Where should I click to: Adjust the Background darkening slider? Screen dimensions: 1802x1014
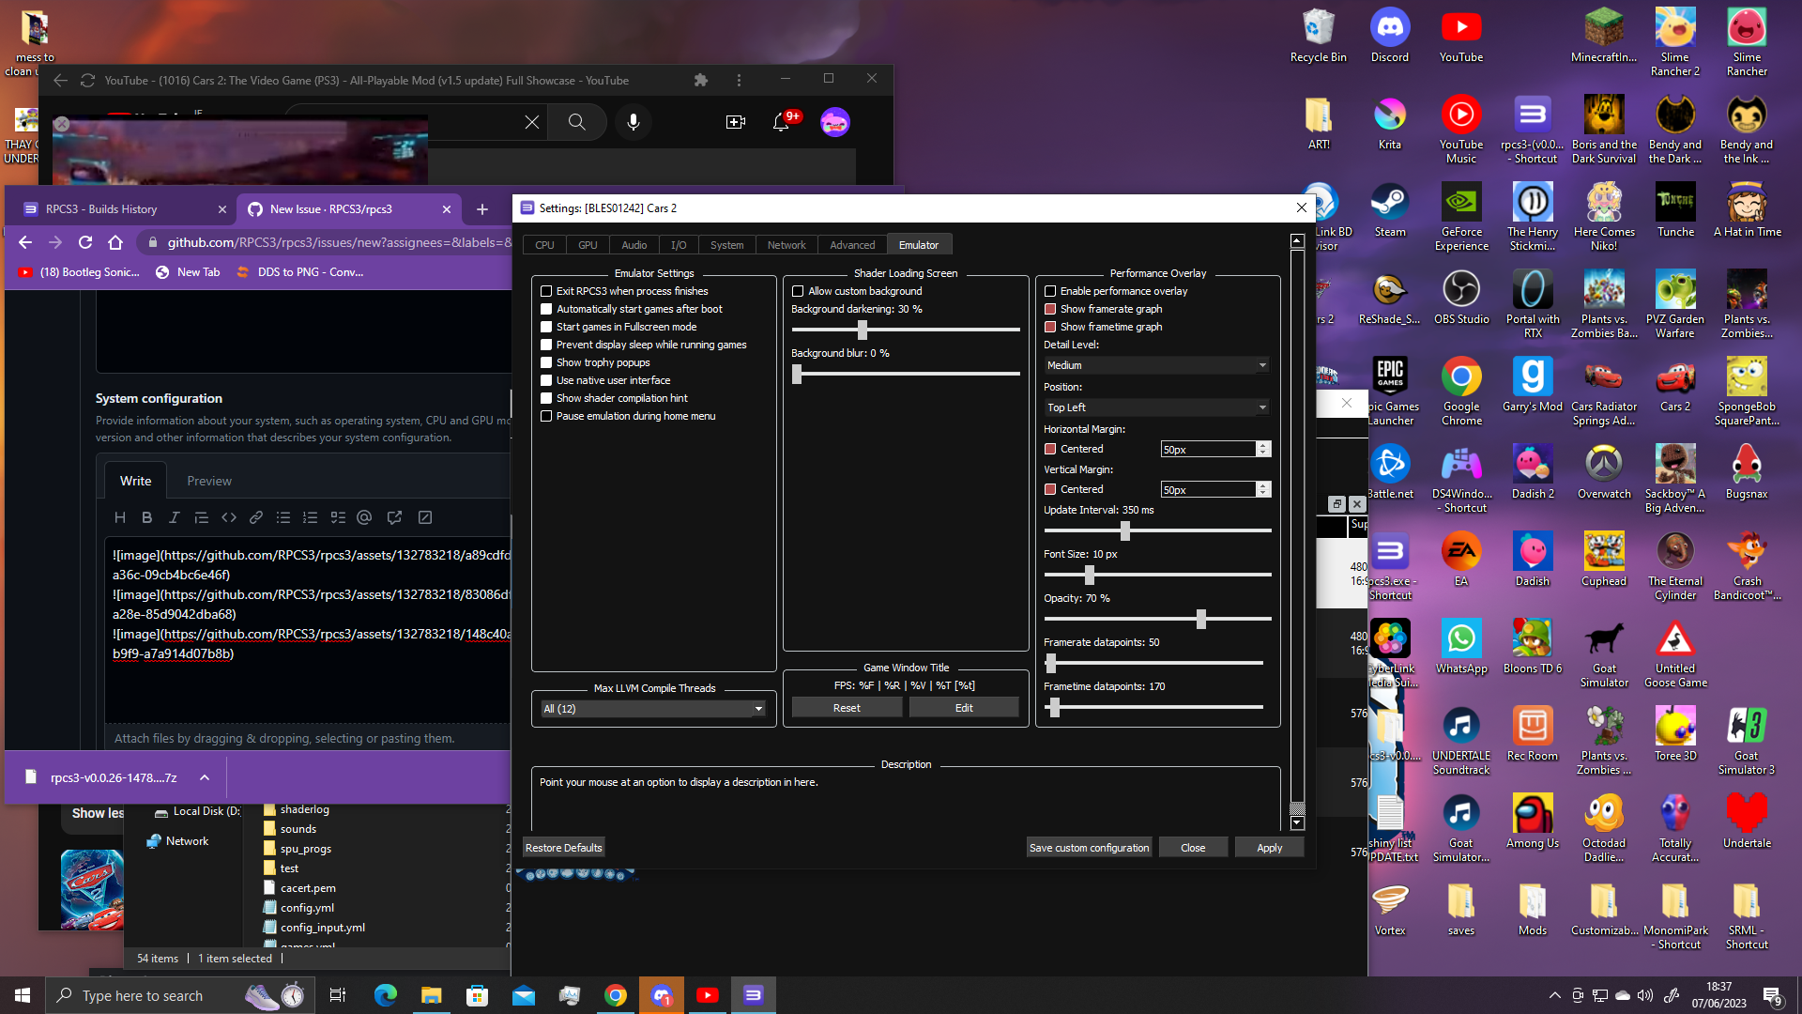[x=863, y=330]
